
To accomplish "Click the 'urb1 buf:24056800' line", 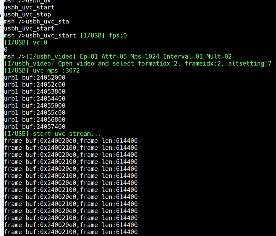I will 35,120.
